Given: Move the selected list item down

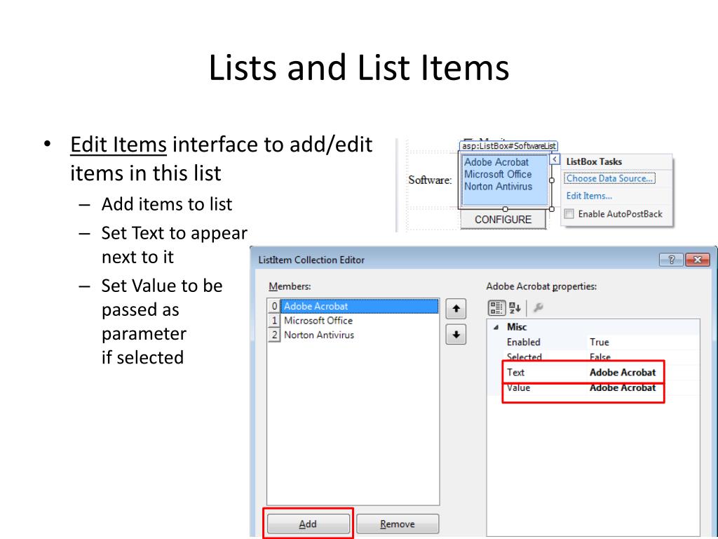Looking at the screenshot, I should click(456, 335).
